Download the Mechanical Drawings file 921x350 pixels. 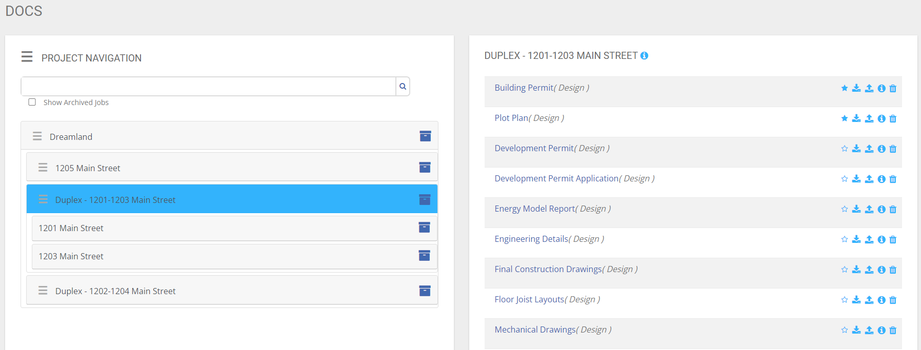[856, 330]
